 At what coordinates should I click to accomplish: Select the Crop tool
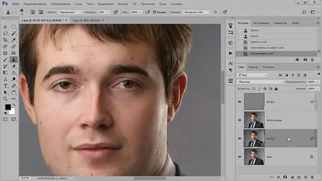click(x=5, y=40)
